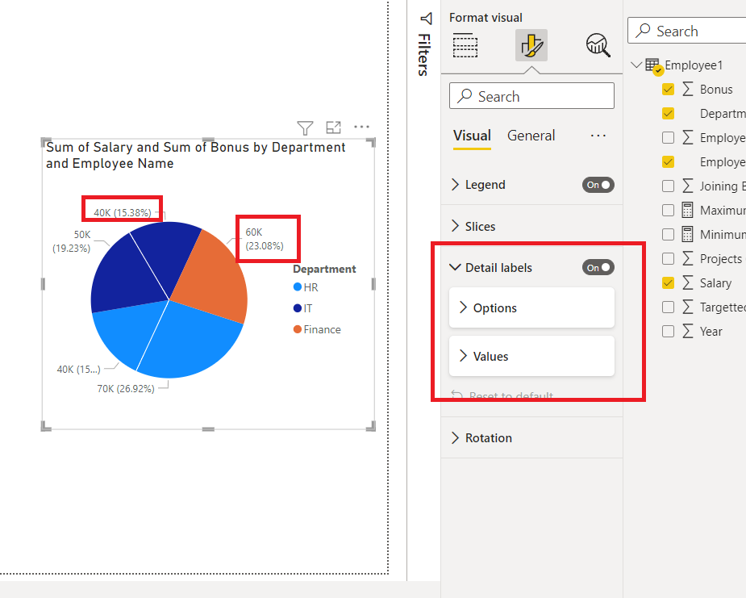
Task: Click the Format pane Search box
Action: 531,96
